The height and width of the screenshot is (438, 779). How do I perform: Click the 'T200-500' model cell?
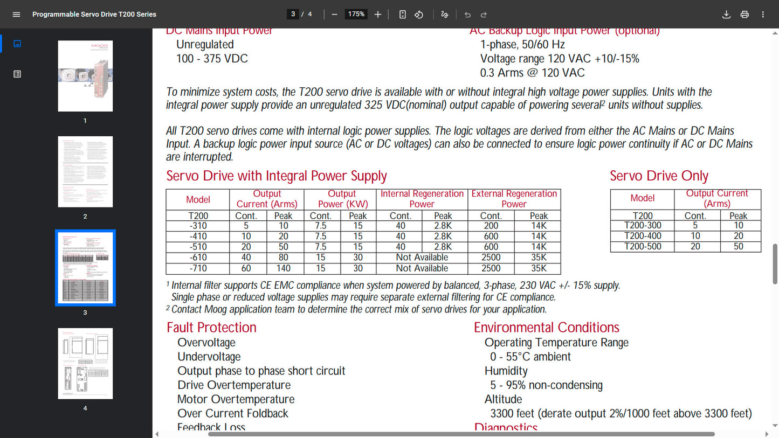643,247
